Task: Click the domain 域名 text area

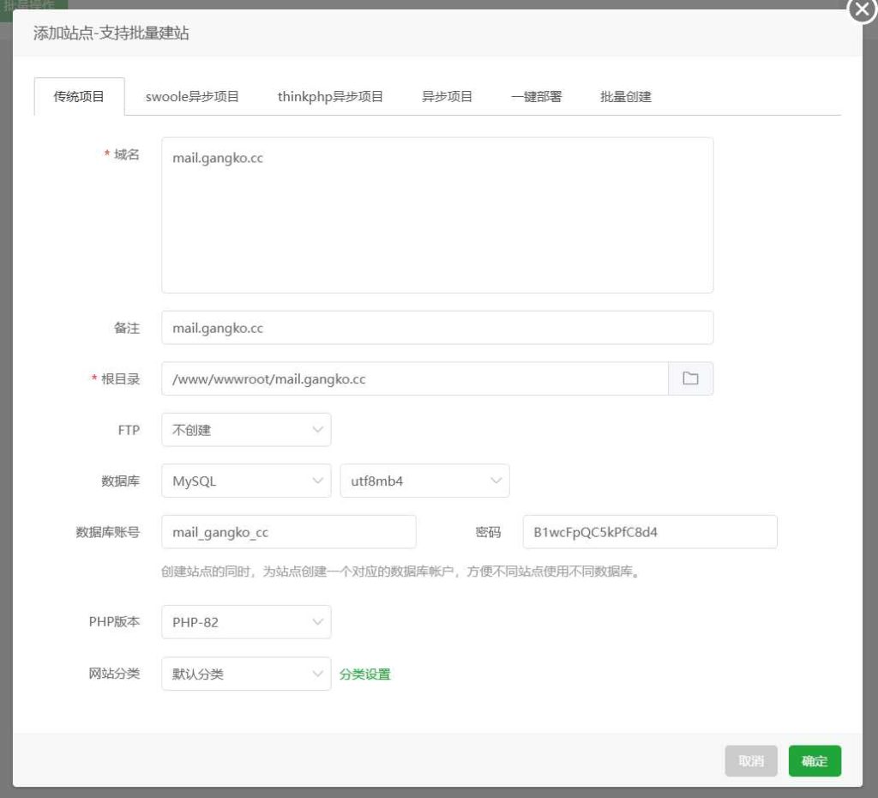Action: (437, 215)
